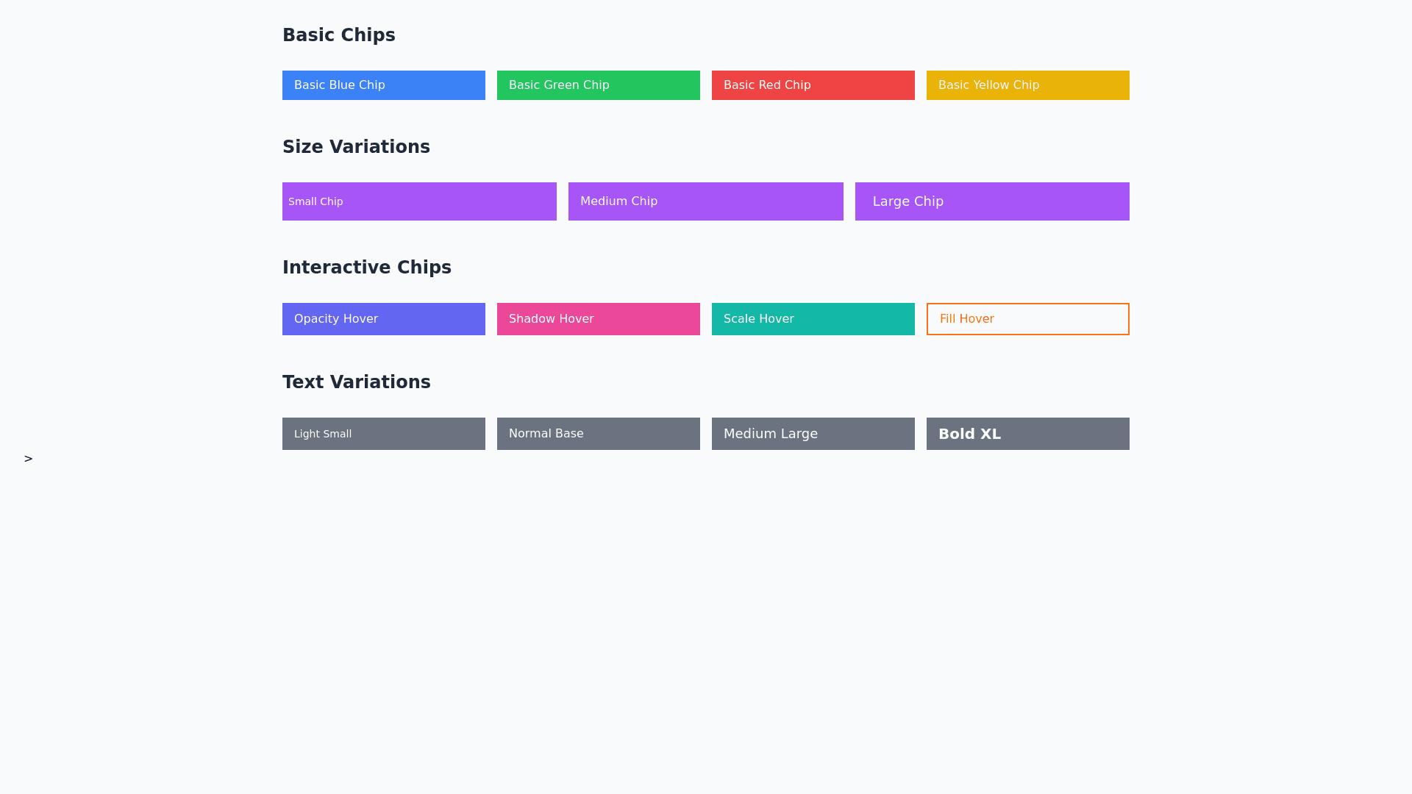Screen dimensions: 1412x794
Task: Click the Size Variations heading
Action: pos(356,147)
